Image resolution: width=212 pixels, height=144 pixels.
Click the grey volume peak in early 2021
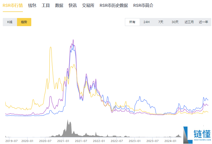pyautogui.click(x=68, y=120)
